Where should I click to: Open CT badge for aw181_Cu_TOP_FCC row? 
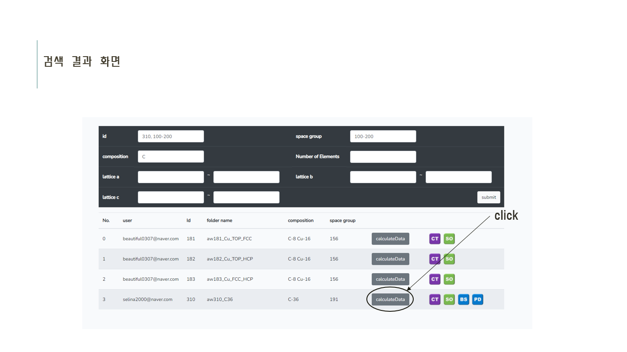435,239
